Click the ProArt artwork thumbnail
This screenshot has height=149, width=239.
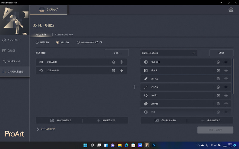15,20
